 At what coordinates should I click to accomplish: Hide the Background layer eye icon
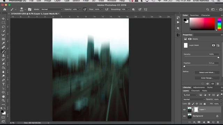[x=184, y=116]
